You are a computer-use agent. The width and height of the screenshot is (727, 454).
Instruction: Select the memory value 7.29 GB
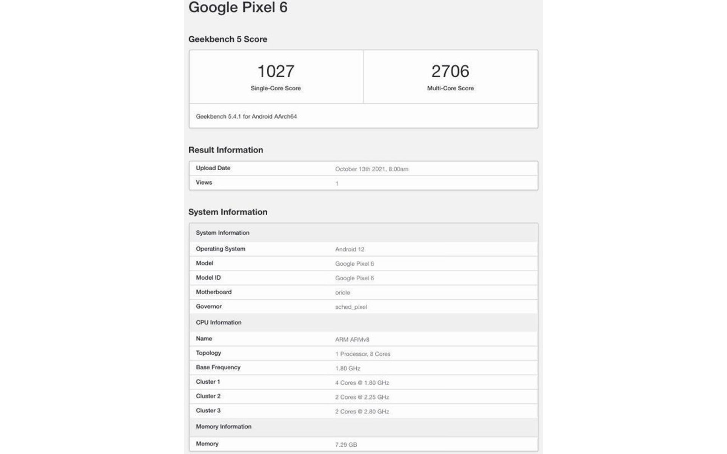346,445
